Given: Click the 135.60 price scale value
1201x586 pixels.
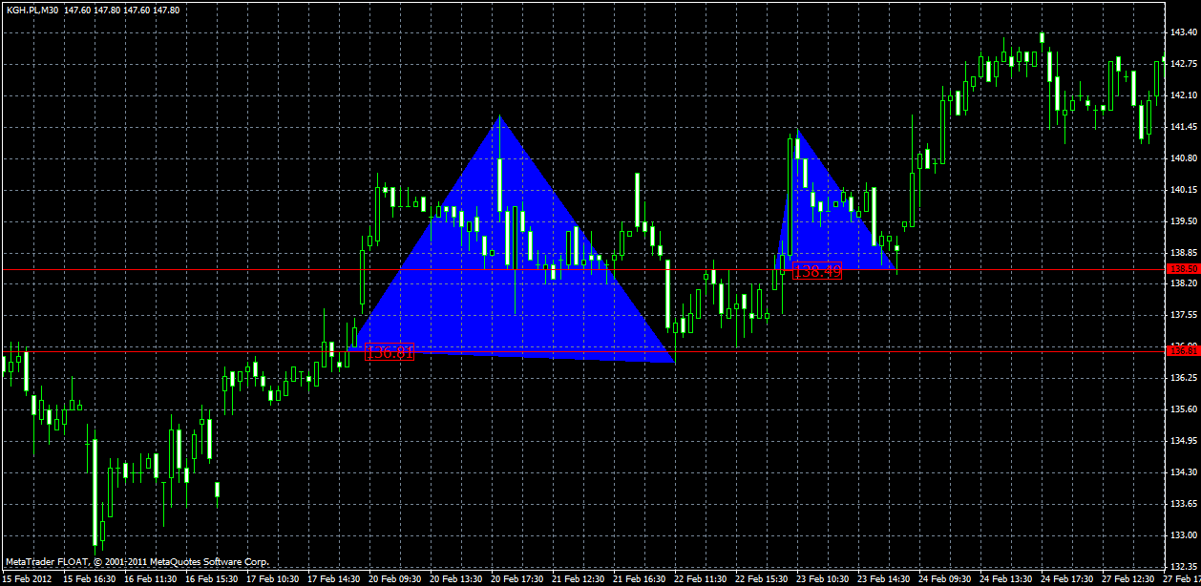Looking at the screenshot, I should click(x=1184, y=409).
